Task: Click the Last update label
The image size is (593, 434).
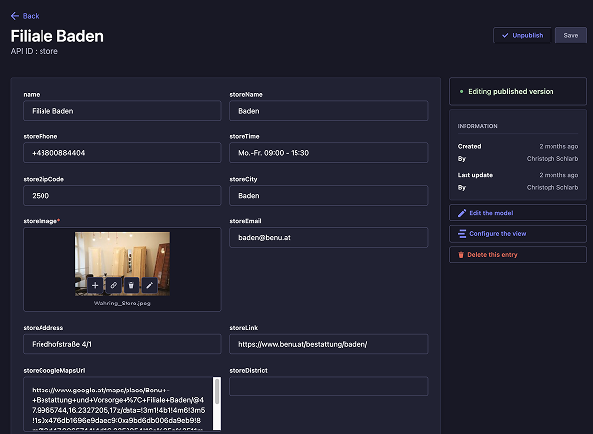Action: (475, 175)
